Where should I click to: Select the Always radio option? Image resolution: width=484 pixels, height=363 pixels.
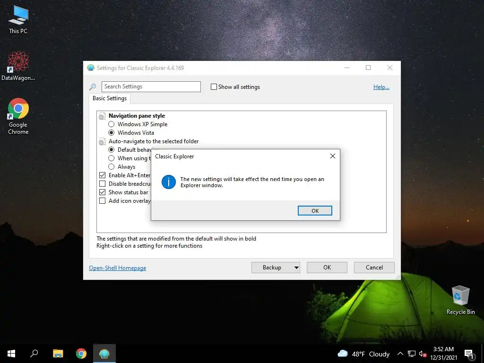(112, 167)
